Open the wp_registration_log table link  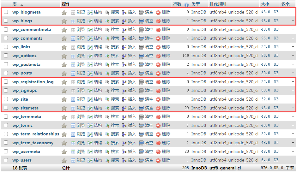point(33,82)
